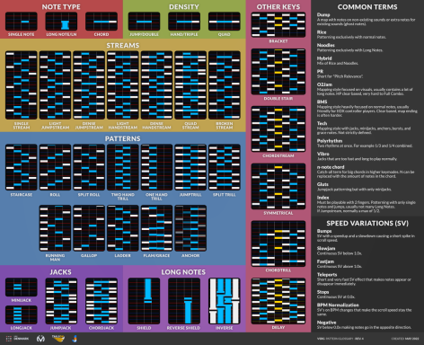This screenshot has width=424, height=345.
Task: Click the Quad density pattern image
Action: click(225, 22)
